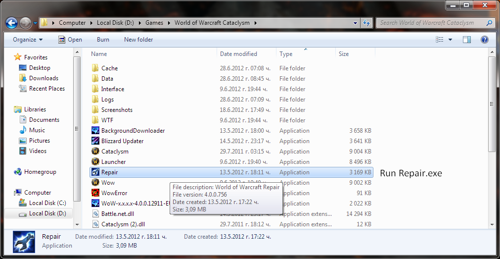This screenshot has height=259, width=500.
Task: Click Homegroup in the navigation pane
Action: pos(40,172)
